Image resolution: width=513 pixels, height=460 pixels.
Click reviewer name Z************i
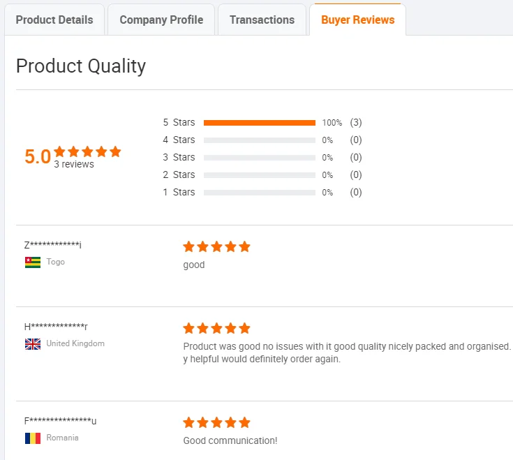click(x=53, y=245)
